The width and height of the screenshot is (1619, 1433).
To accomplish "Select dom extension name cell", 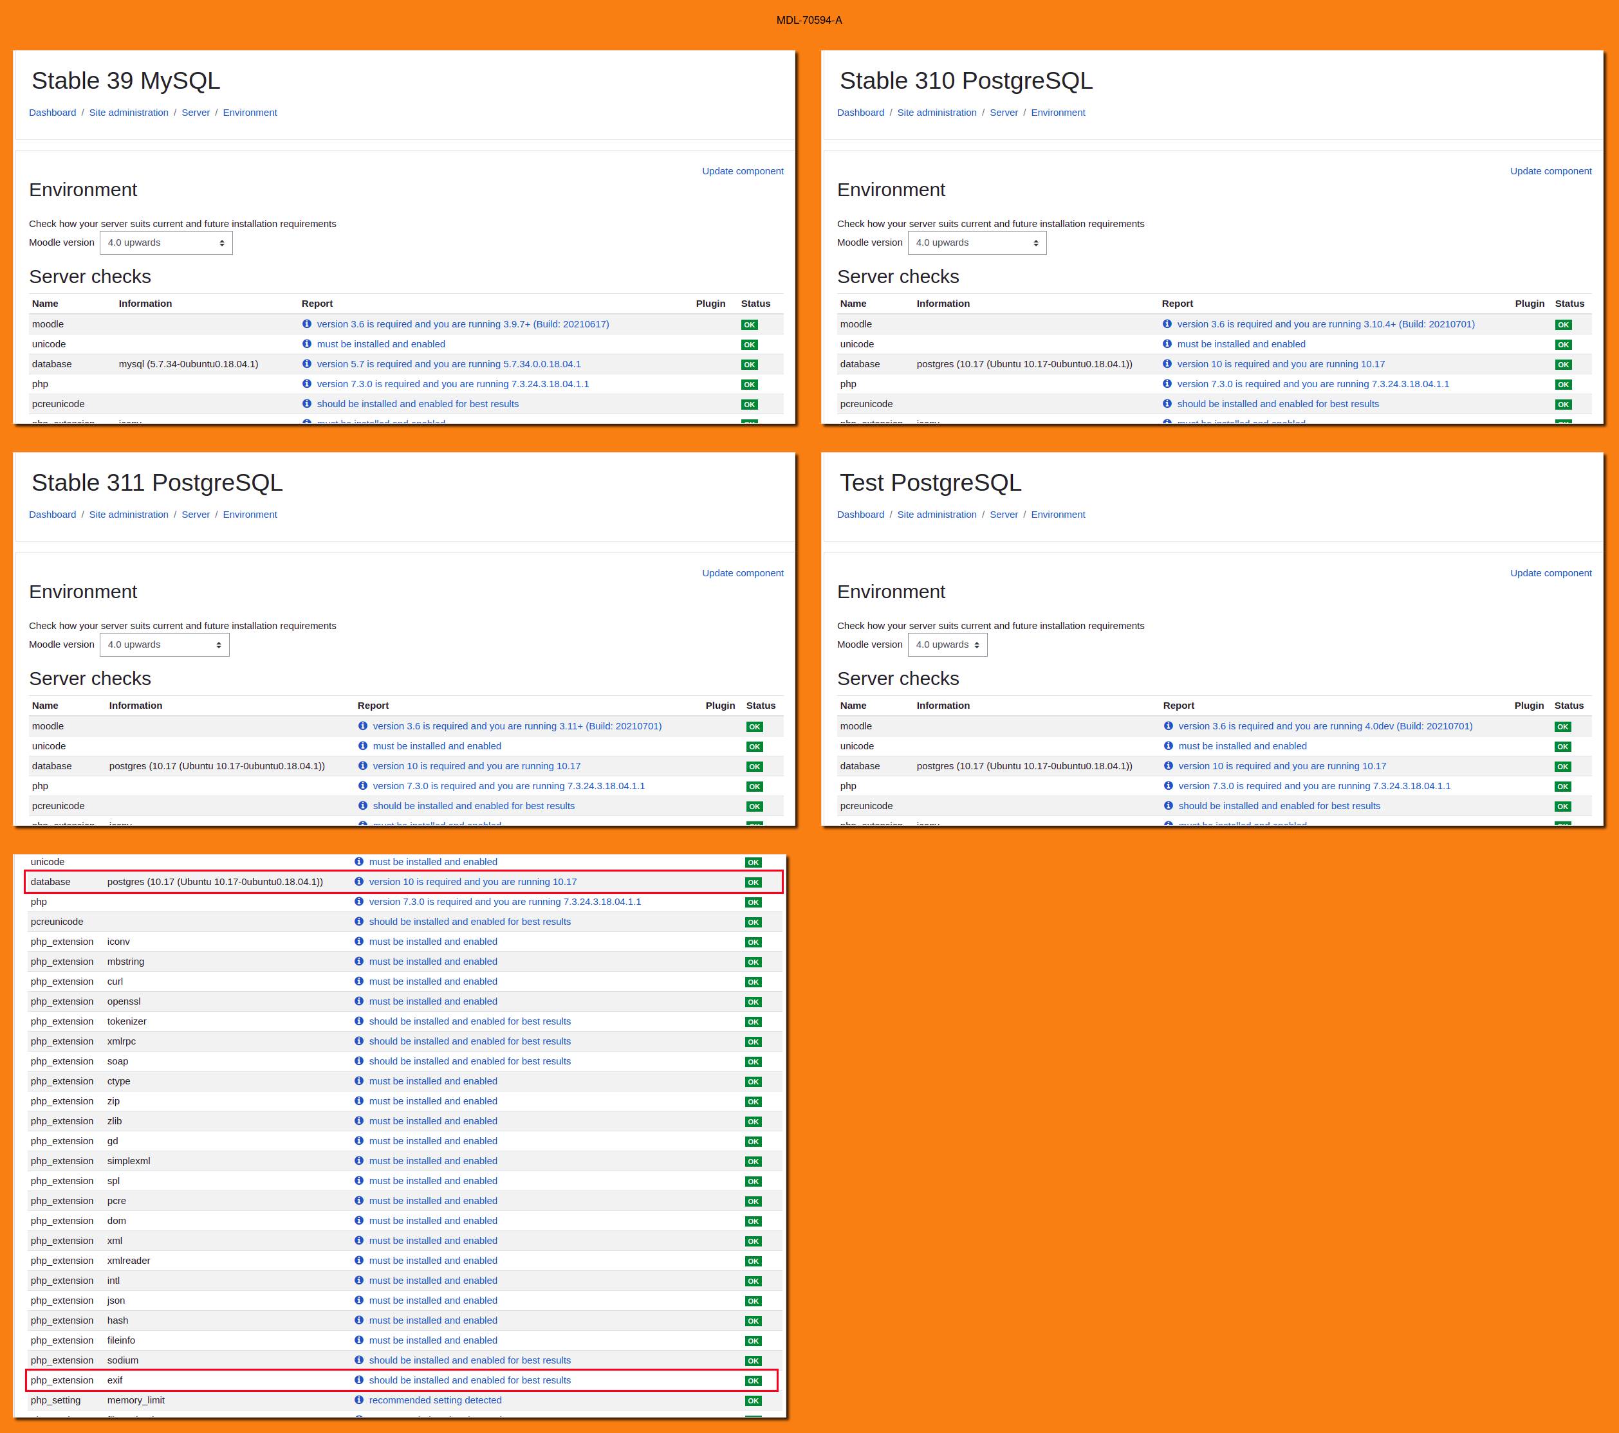I will tap(116, 1221).
